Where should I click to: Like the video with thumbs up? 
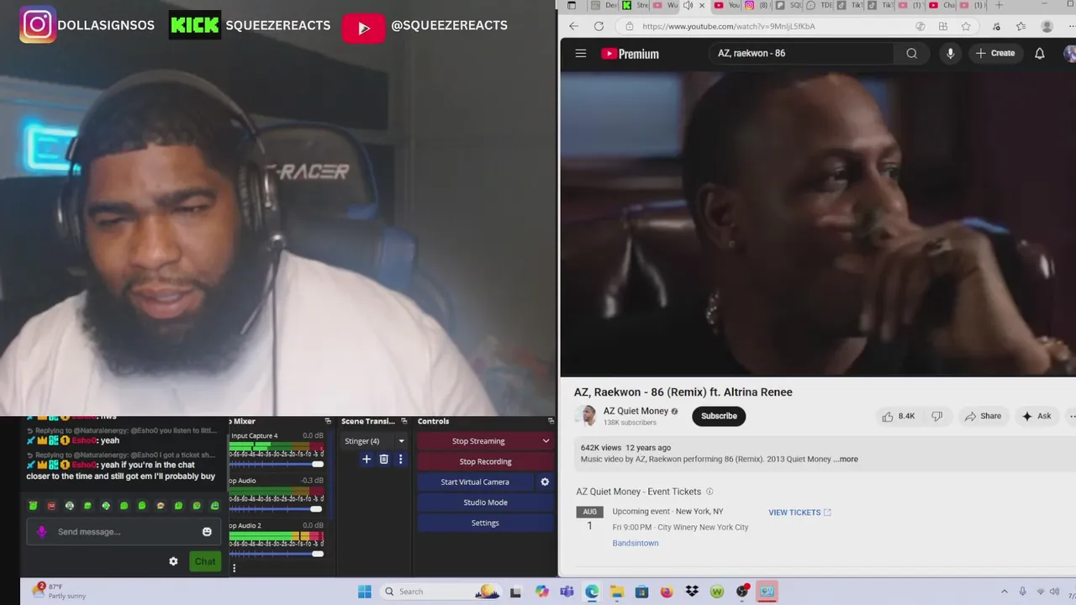point(897,416)
